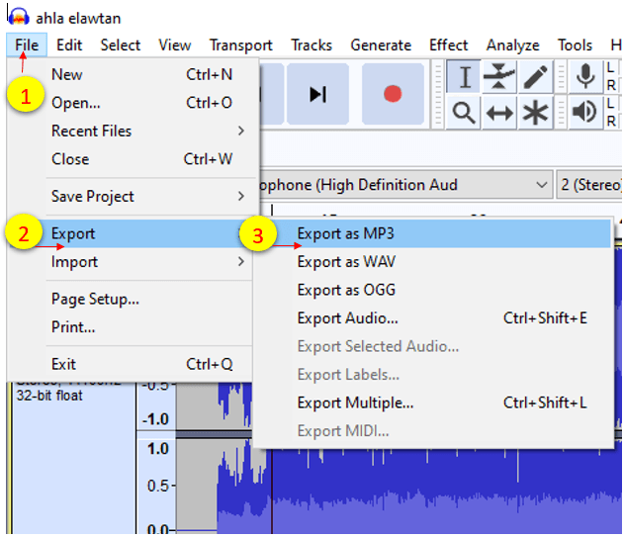Open the Edit menu
The image size is (624, 538).
click(69, 45)
